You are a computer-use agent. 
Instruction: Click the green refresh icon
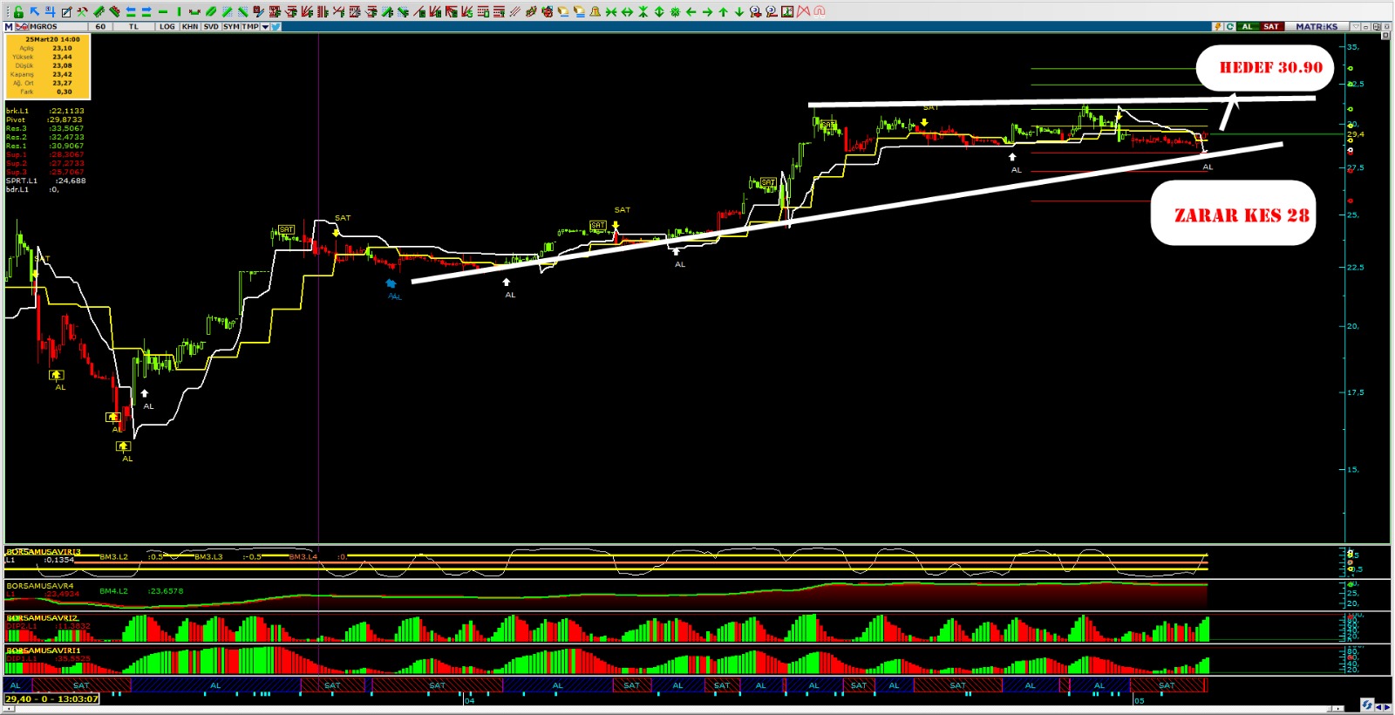(1230, 26)
